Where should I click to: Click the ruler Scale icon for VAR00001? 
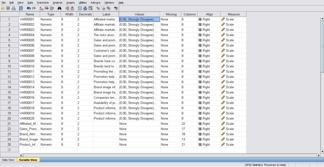pos(223,19)
